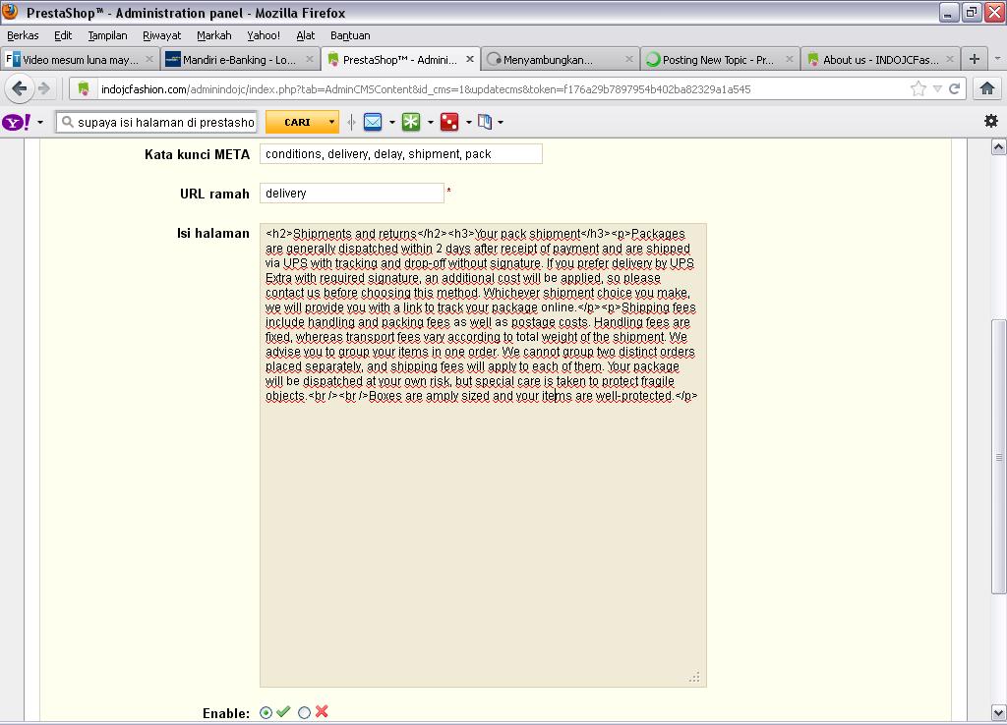Click the red cross disable icon

322,711
